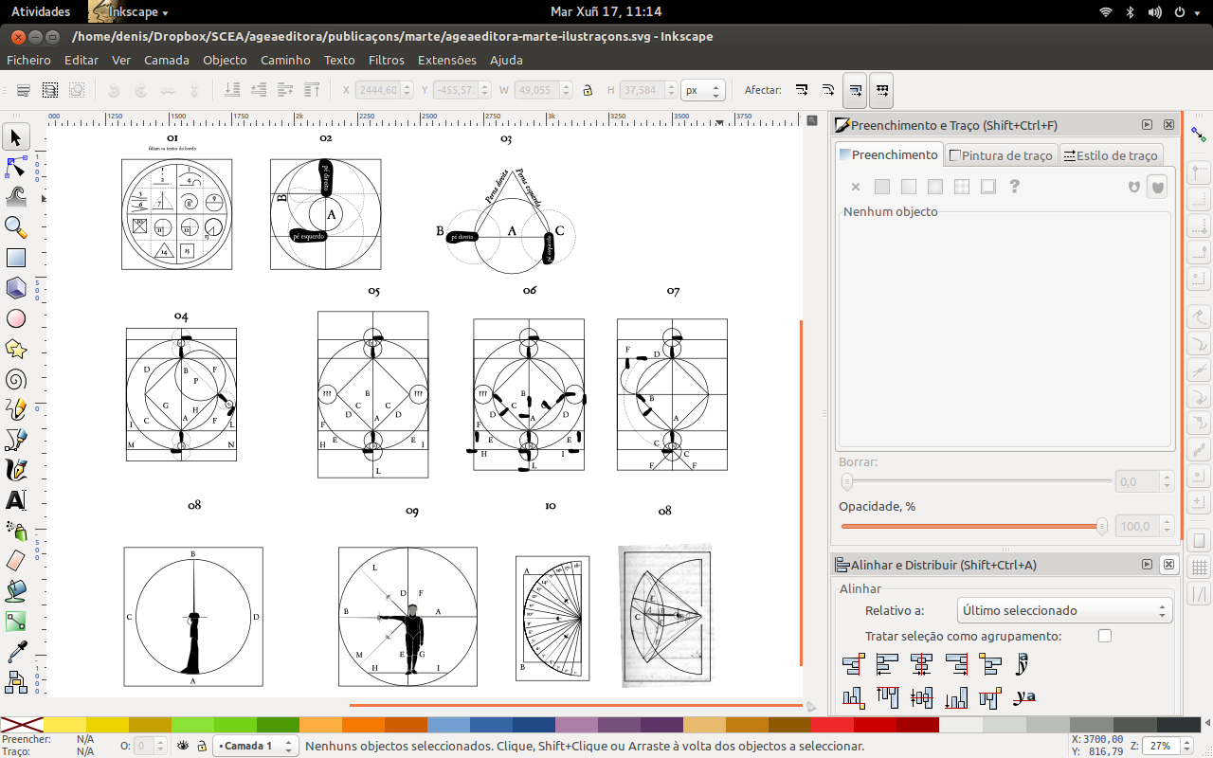Select the Node editing tool
1213x758 pixels.
click(x=16, y=168)
